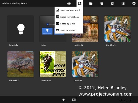Open the Tutorials lightbulb tile
This screenshot has width=138, height=103.
pyautogui.click(x=20, y=29)
